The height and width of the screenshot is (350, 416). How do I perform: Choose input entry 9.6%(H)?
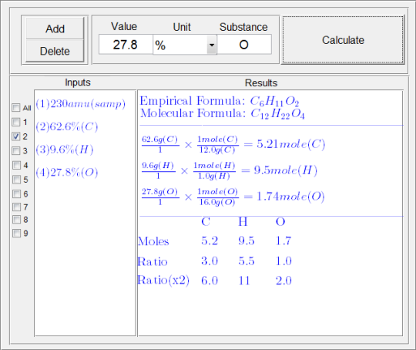[x=65, y=150]
